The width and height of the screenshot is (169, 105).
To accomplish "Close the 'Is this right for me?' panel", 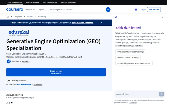I will click(x=162, y=17).
